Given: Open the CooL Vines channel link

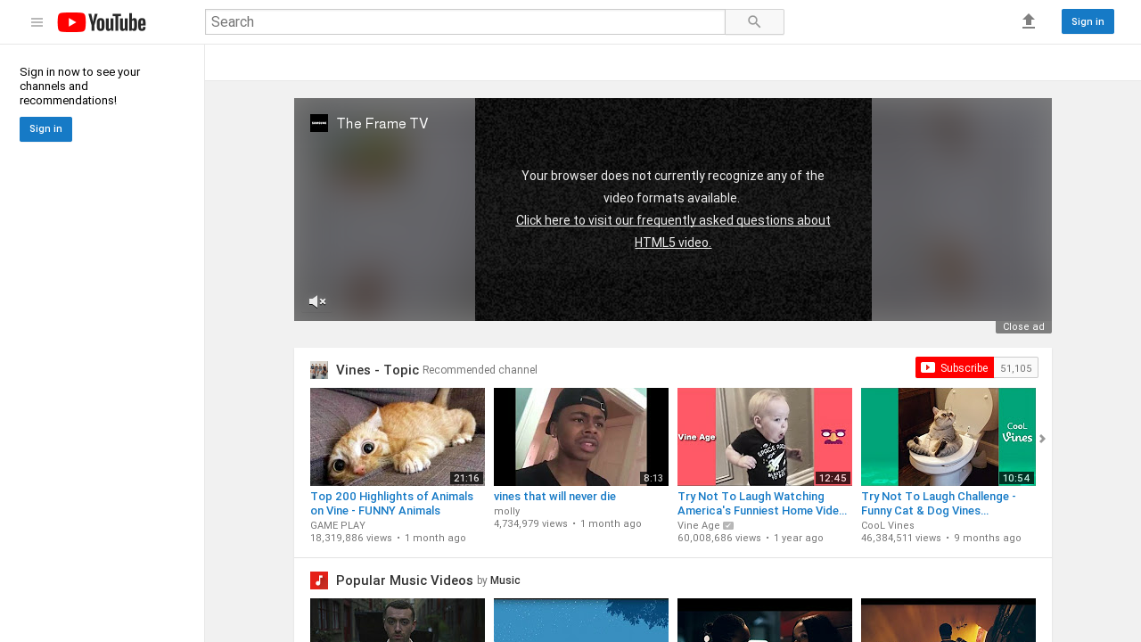Looking at the screenshot, I should point(886,525).
